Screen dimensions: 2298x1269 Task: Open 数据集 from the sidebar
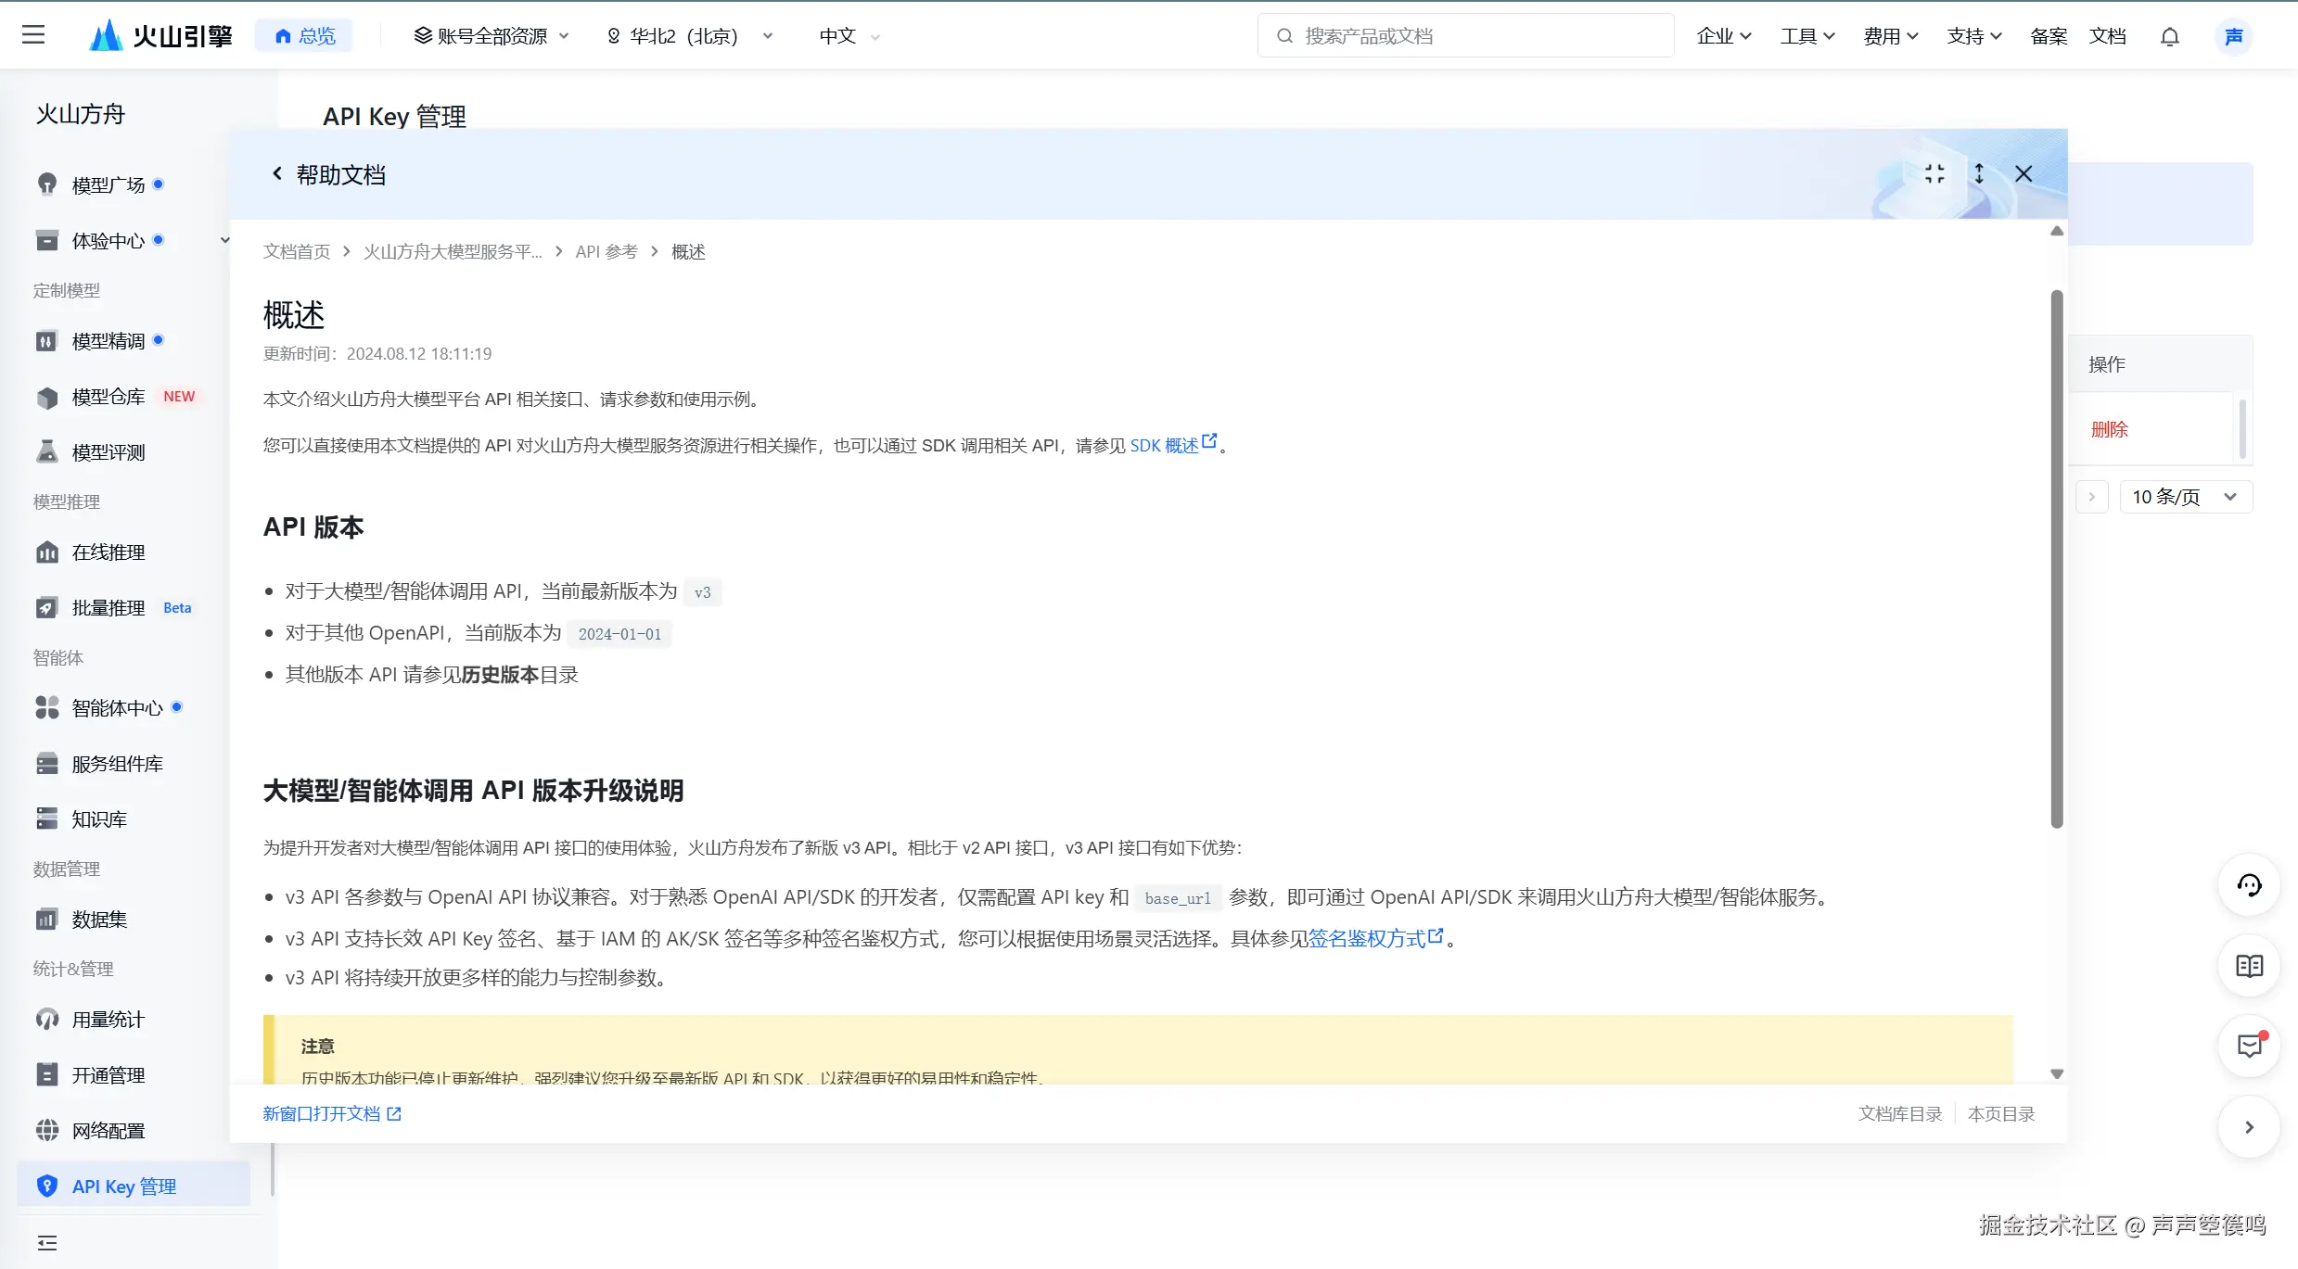point(100,919)
